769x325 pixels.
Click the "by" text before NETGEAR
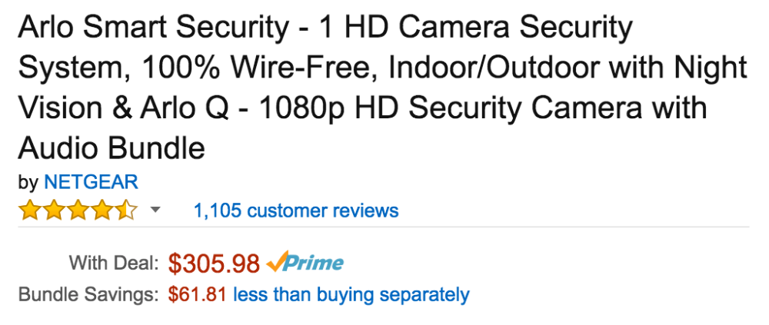click(28, 182)
